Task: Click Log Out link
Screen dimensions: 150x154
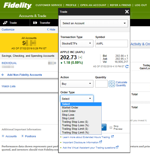Action: [141, 5]
